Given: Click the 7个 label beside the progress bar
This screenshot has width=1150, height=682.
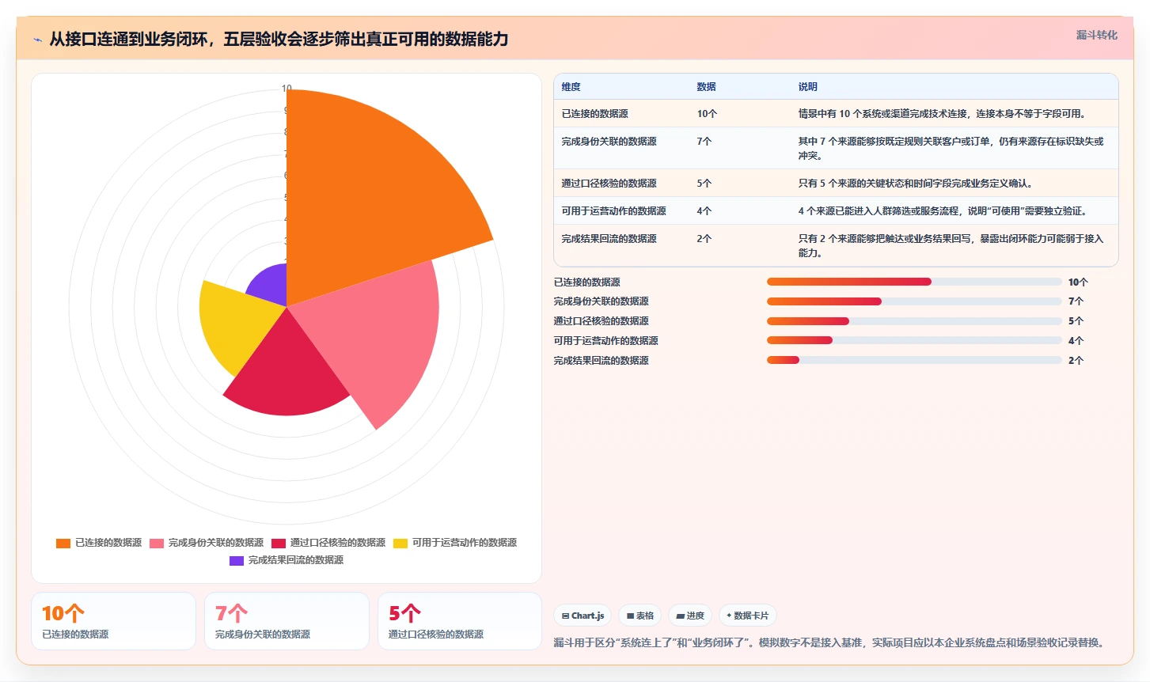Looking at the screenshot, I should pyautogui.click(x=1076, y=301).
